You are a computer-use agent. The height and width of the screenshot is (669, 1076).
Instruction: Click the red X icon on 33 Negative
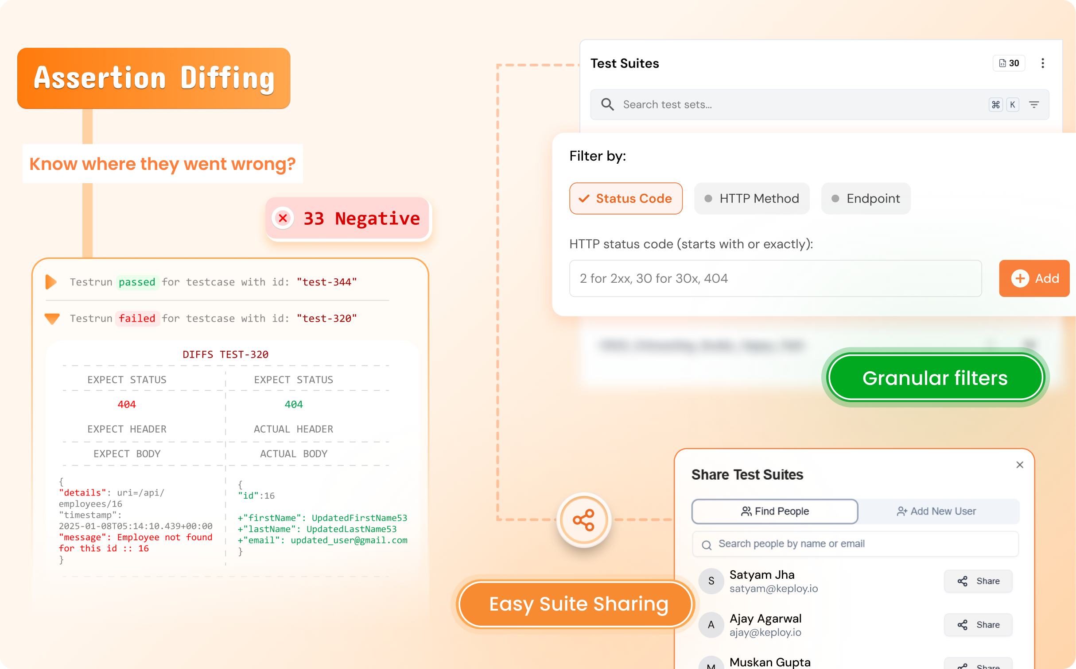pos(283,218)
